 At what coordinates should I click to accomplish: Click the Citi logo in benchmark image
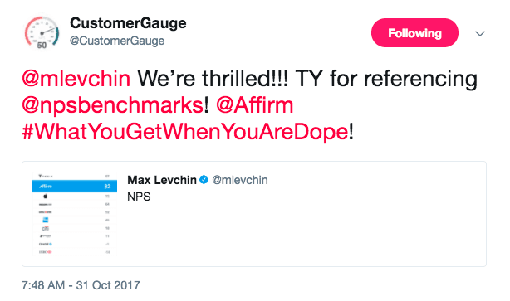[x=46, y=228]
